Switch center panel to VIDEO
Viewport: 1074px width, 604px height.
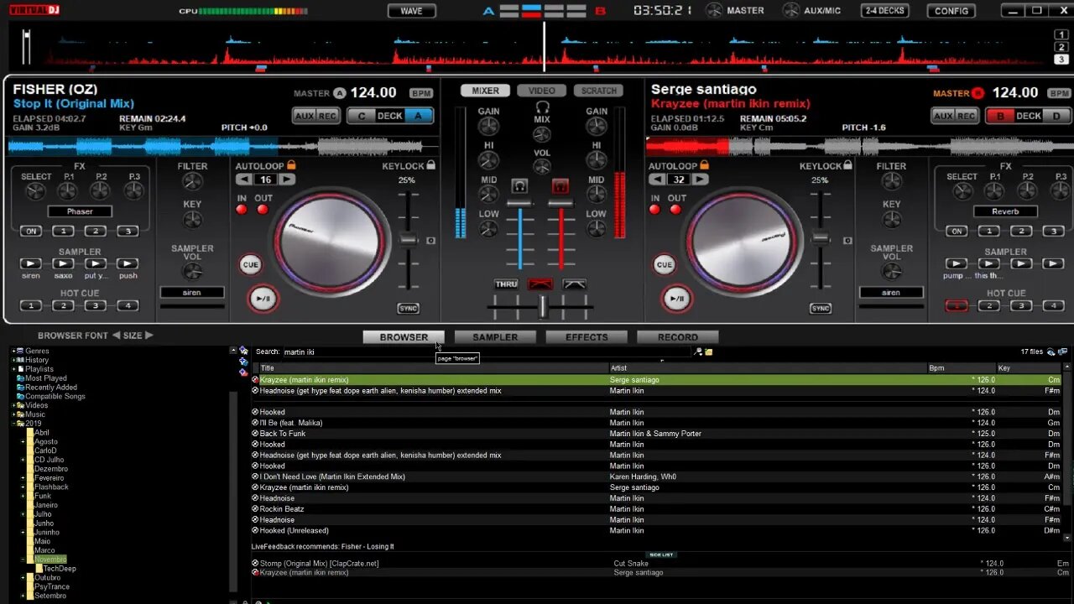coord(542,91)
